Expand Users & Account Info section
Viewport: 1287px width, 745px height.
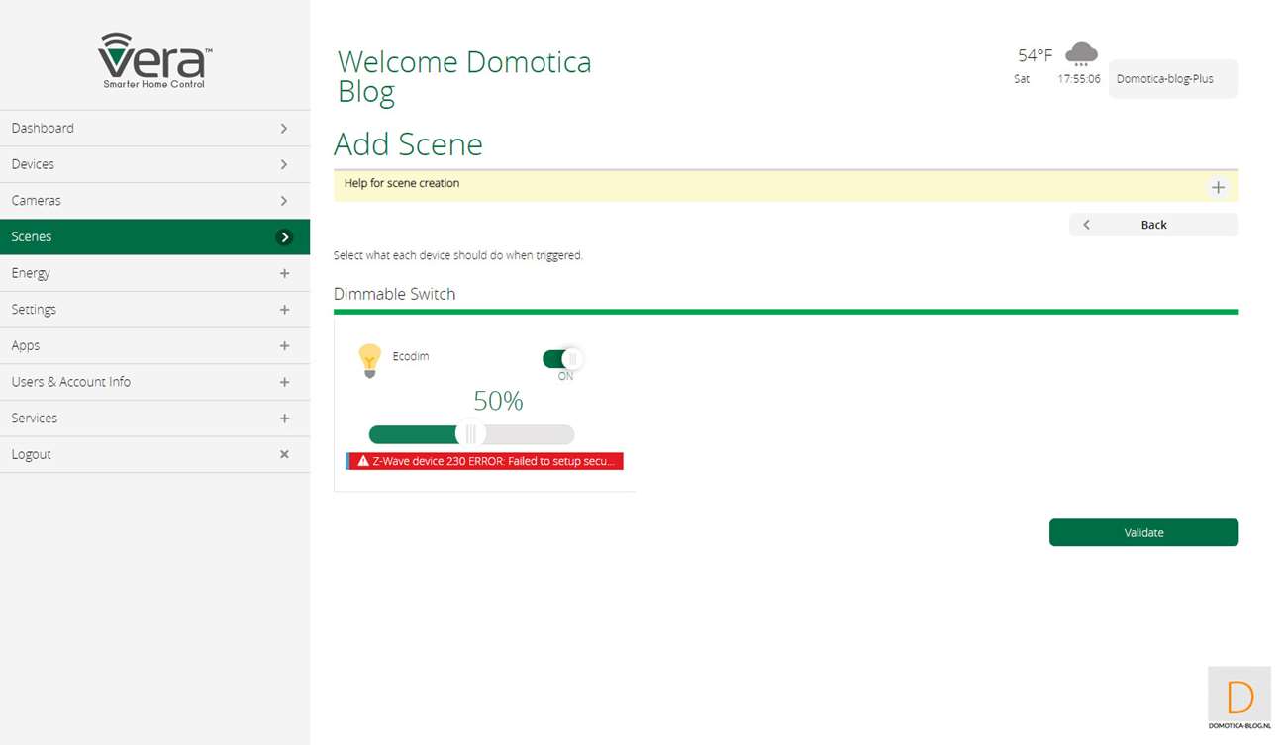point(284,382)
